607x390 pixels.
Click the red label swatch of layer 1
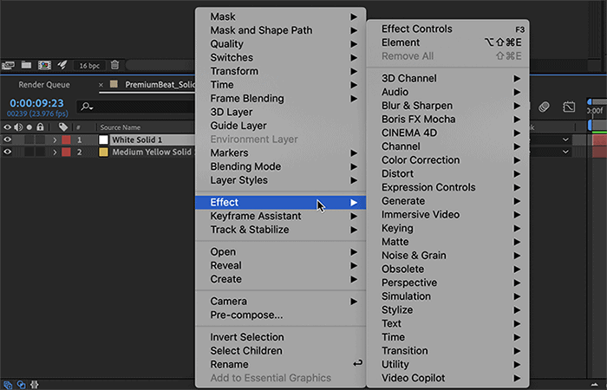66,140
